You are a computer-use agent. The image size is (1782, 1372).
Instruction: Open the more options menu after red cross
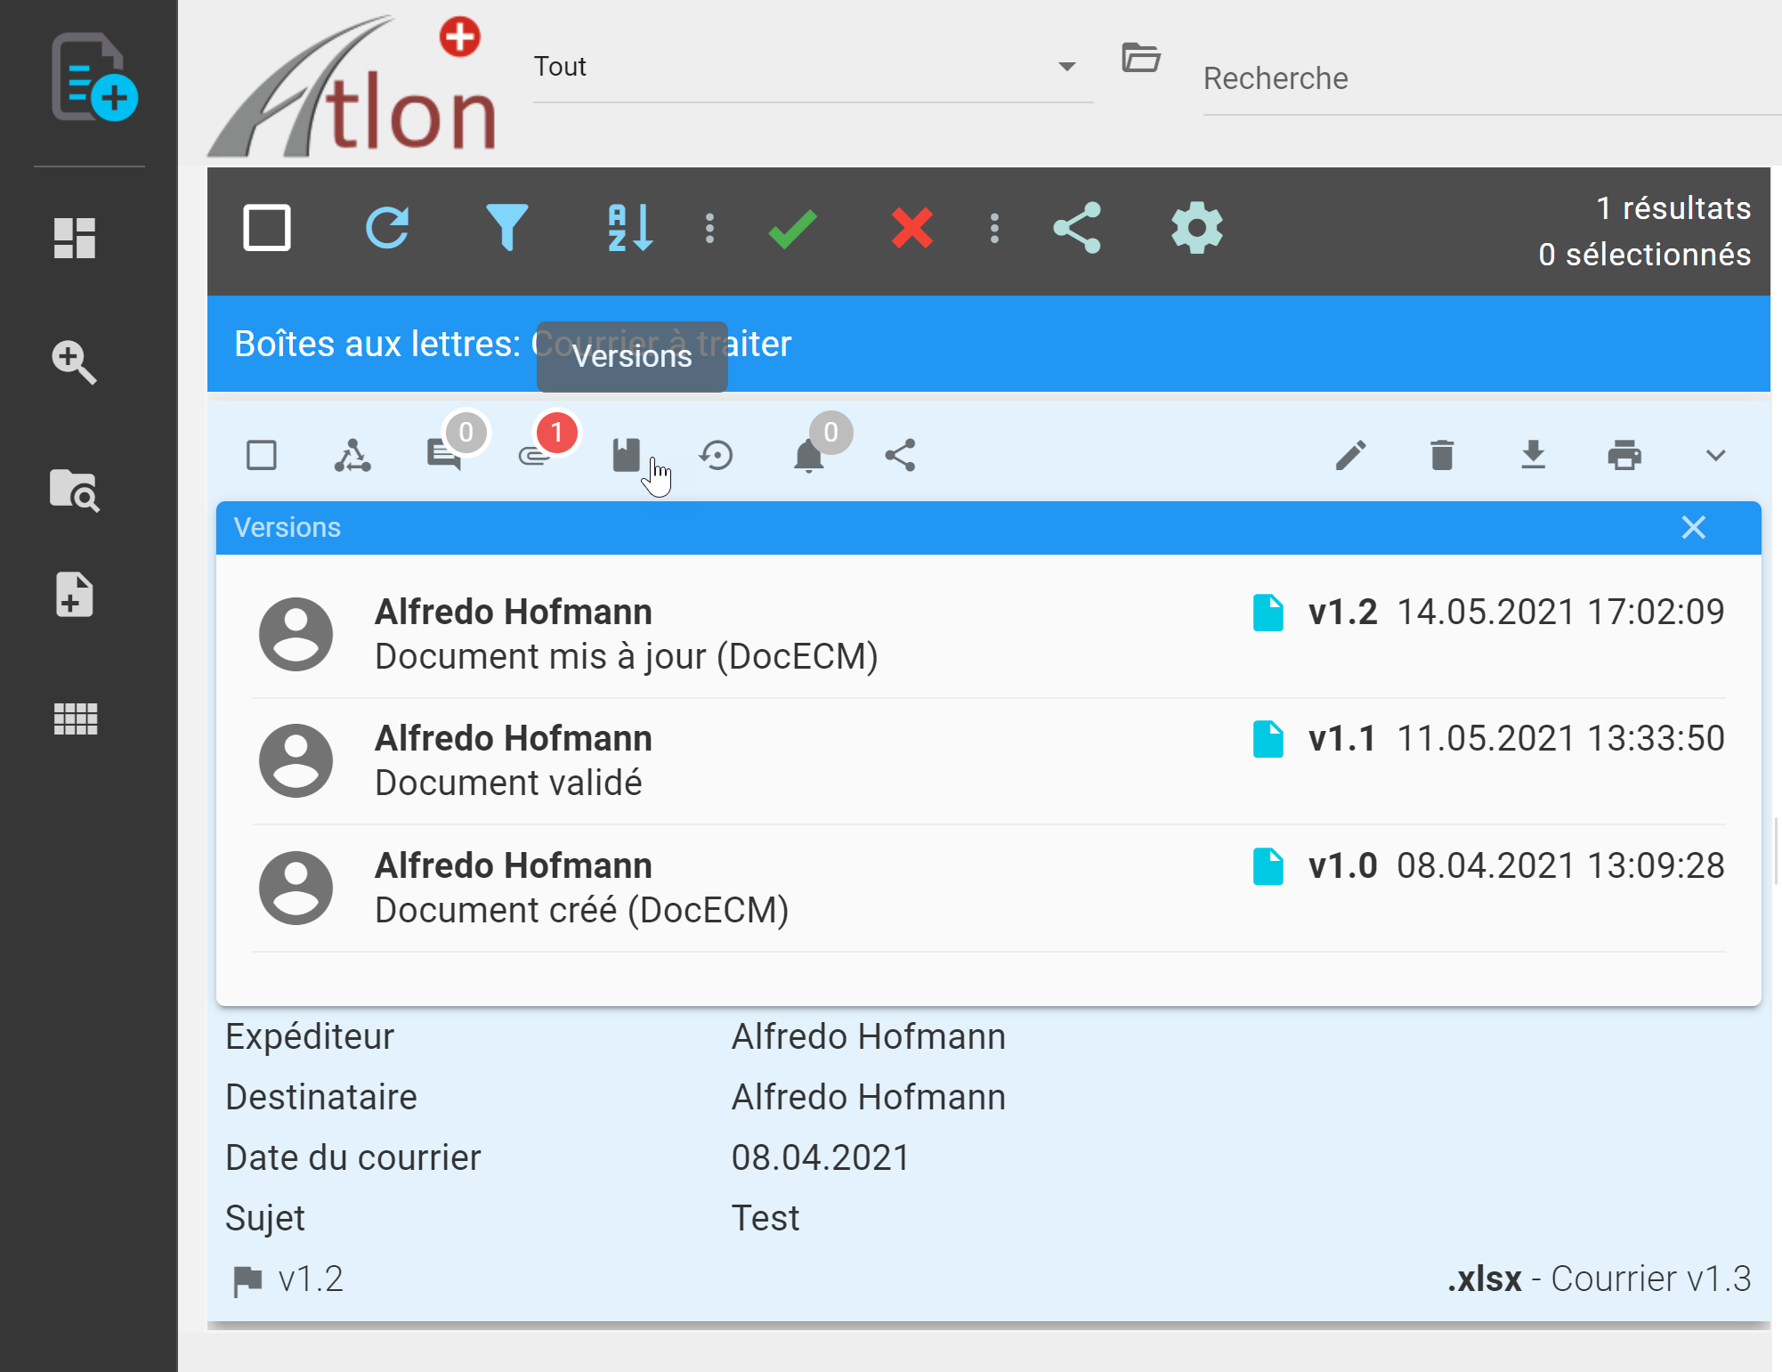pyautogui.click(x=995, y=228)
